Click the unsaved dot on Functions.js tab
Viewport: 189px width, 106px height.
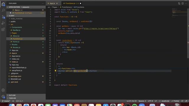coord(81,3)
